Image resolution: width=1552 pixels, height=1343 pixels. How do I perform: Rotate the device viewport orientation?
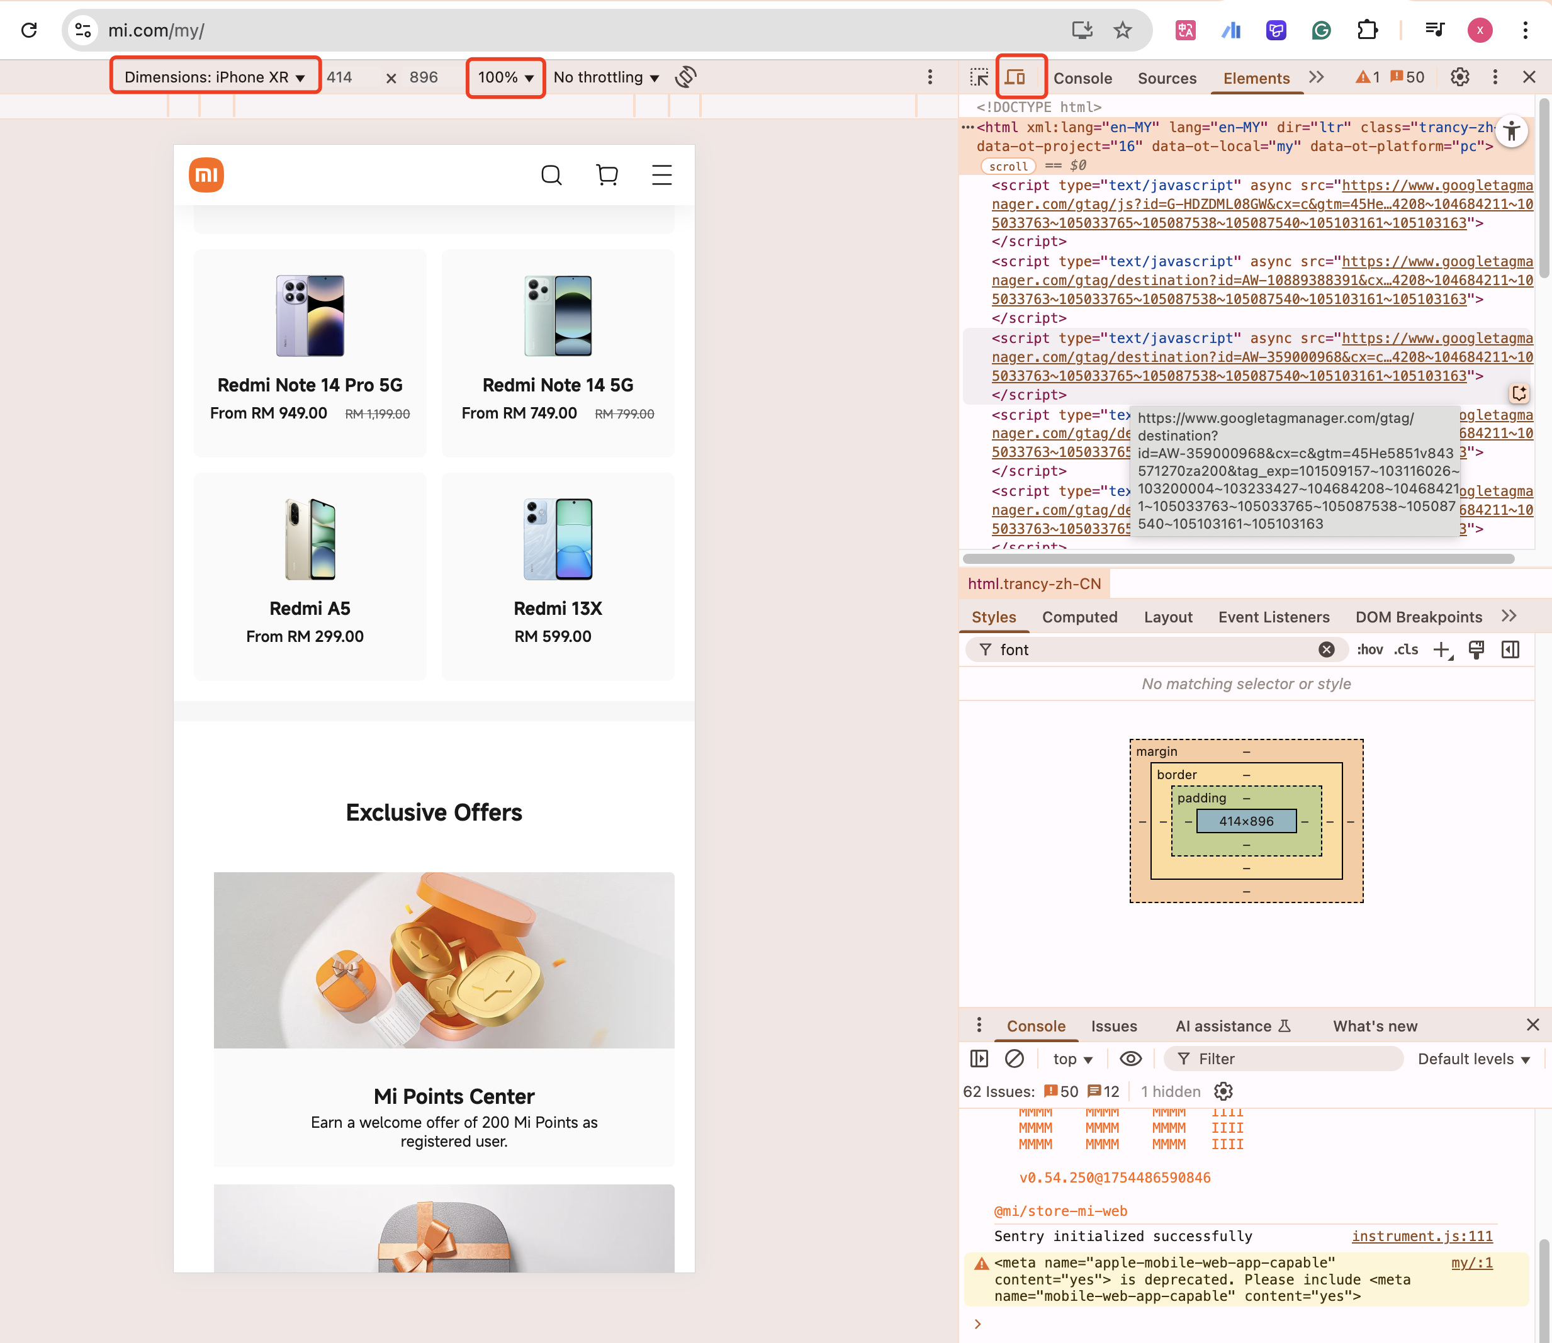686,76
